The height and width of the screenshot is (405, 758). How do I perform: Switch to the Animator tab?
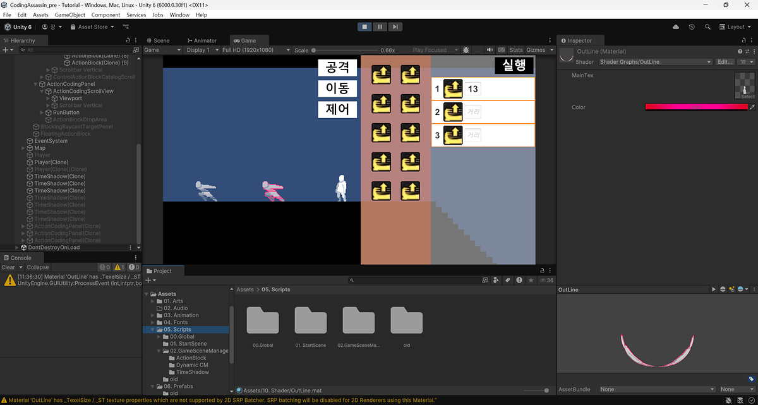(x=202, y=40)
